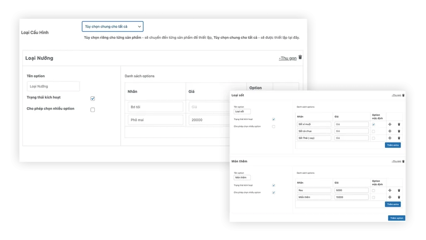This screenshot has width=426, height=240.
Task: Collapse Loại Nướng section via Thu gọn
Action: pyautogui.click(x=287, y=58)
